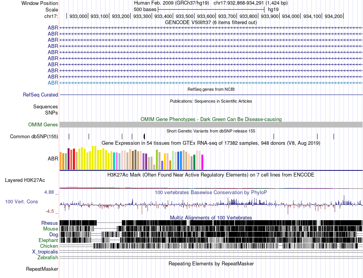363x278 pixels.
Task: Open Common dbSNP(155) track label
Action: point(34,136)
